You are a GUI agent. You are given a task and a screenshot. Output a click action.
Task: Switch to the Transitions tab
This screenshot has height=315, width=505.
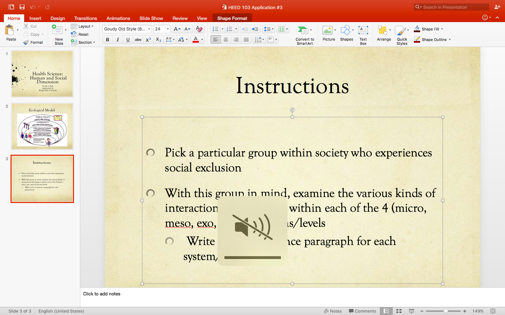(x=86, y=18)
